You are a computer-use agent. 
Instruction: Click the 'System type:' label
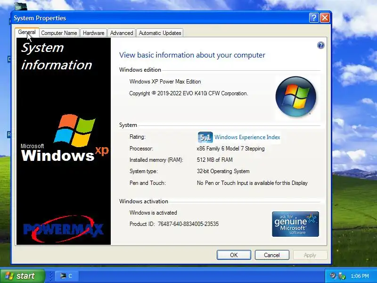(144, 171)
